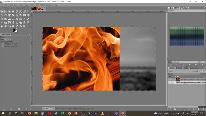The image size is (206, 116).
Task: Select the Measure tool
Action: pos(21,26)
